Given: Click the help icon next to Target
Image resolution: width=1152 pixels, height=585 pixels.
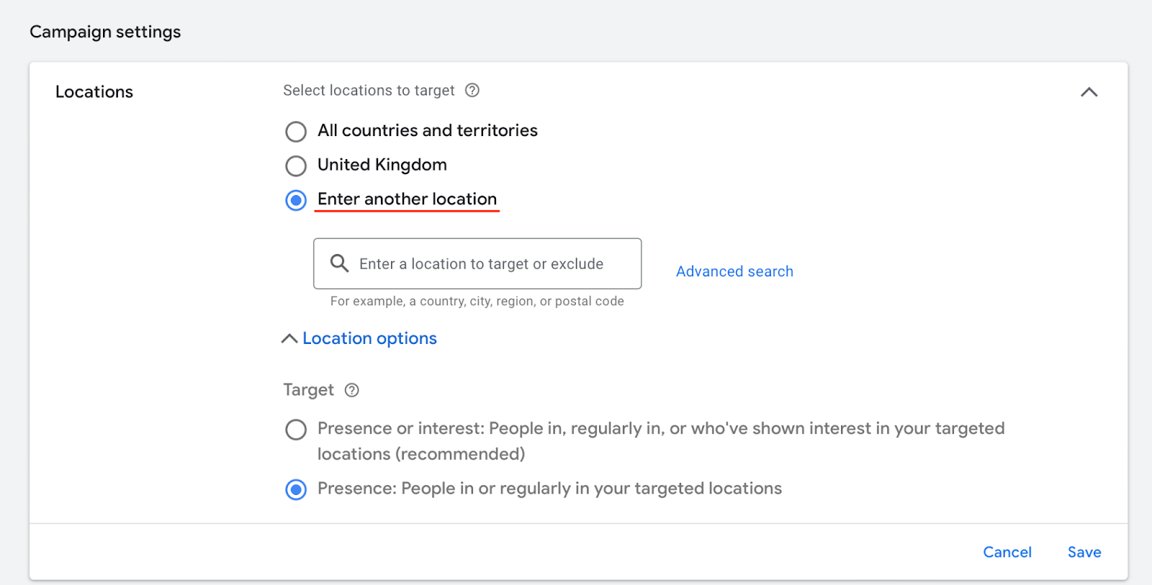Looking at the screenshot, I should (x=352, y=390).
